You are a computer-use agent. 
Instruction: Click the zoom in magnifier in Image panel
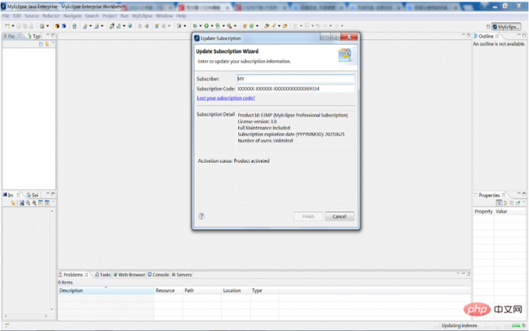click(34, 202)
